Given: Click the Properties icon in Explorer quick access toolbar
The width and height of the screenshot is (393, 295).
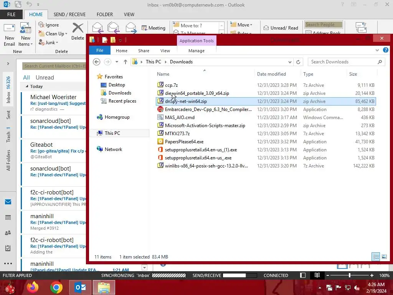Looking at the screenshot, I should [105, 40].
